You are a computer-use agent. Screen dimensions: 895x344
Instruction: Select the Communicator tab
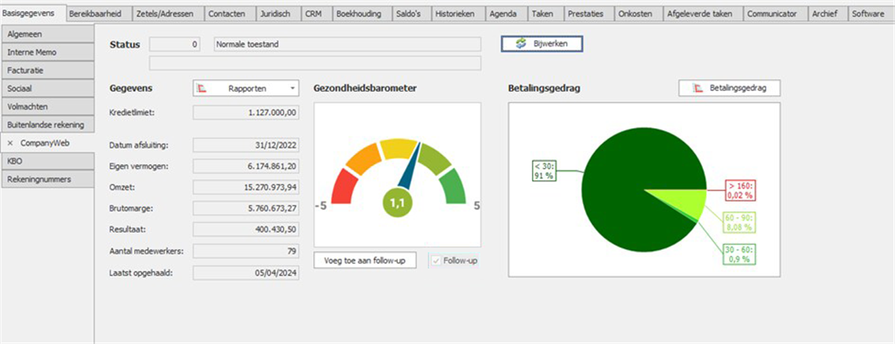pyautogui.click(x=774, y=14)
